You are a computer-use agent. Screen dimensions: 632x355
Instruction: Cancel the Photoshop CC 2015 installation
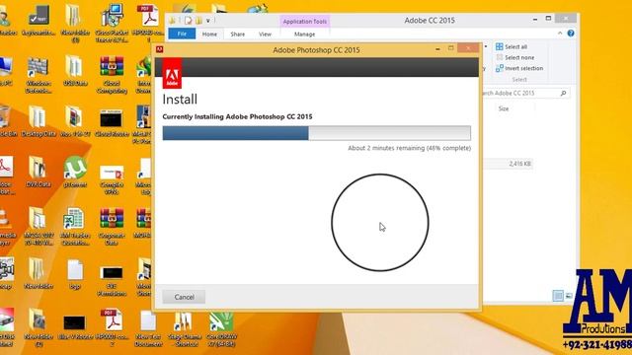point(184,297)
